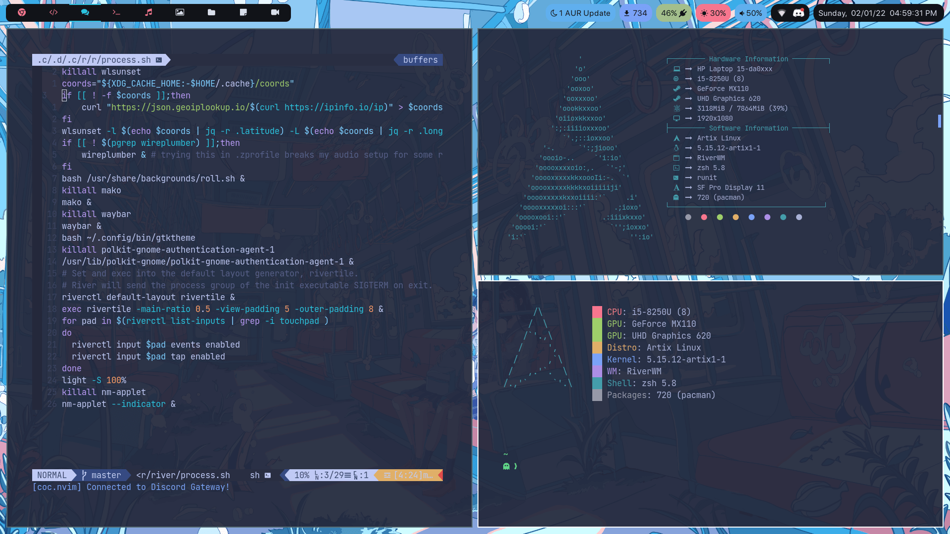
Task: Open the video recording workspace icon
Action: click(x=275, y=12)
